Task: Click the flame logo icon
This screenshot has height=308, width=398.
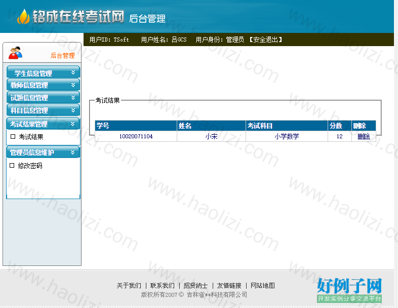Action: (23, 17)
